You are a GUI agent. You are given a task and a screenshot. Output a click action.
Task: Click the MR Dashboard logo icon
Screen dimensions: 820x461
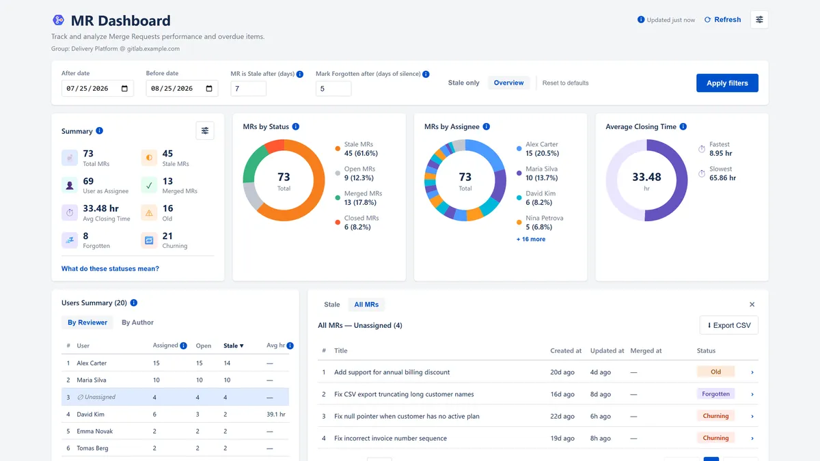coord(58,20)
